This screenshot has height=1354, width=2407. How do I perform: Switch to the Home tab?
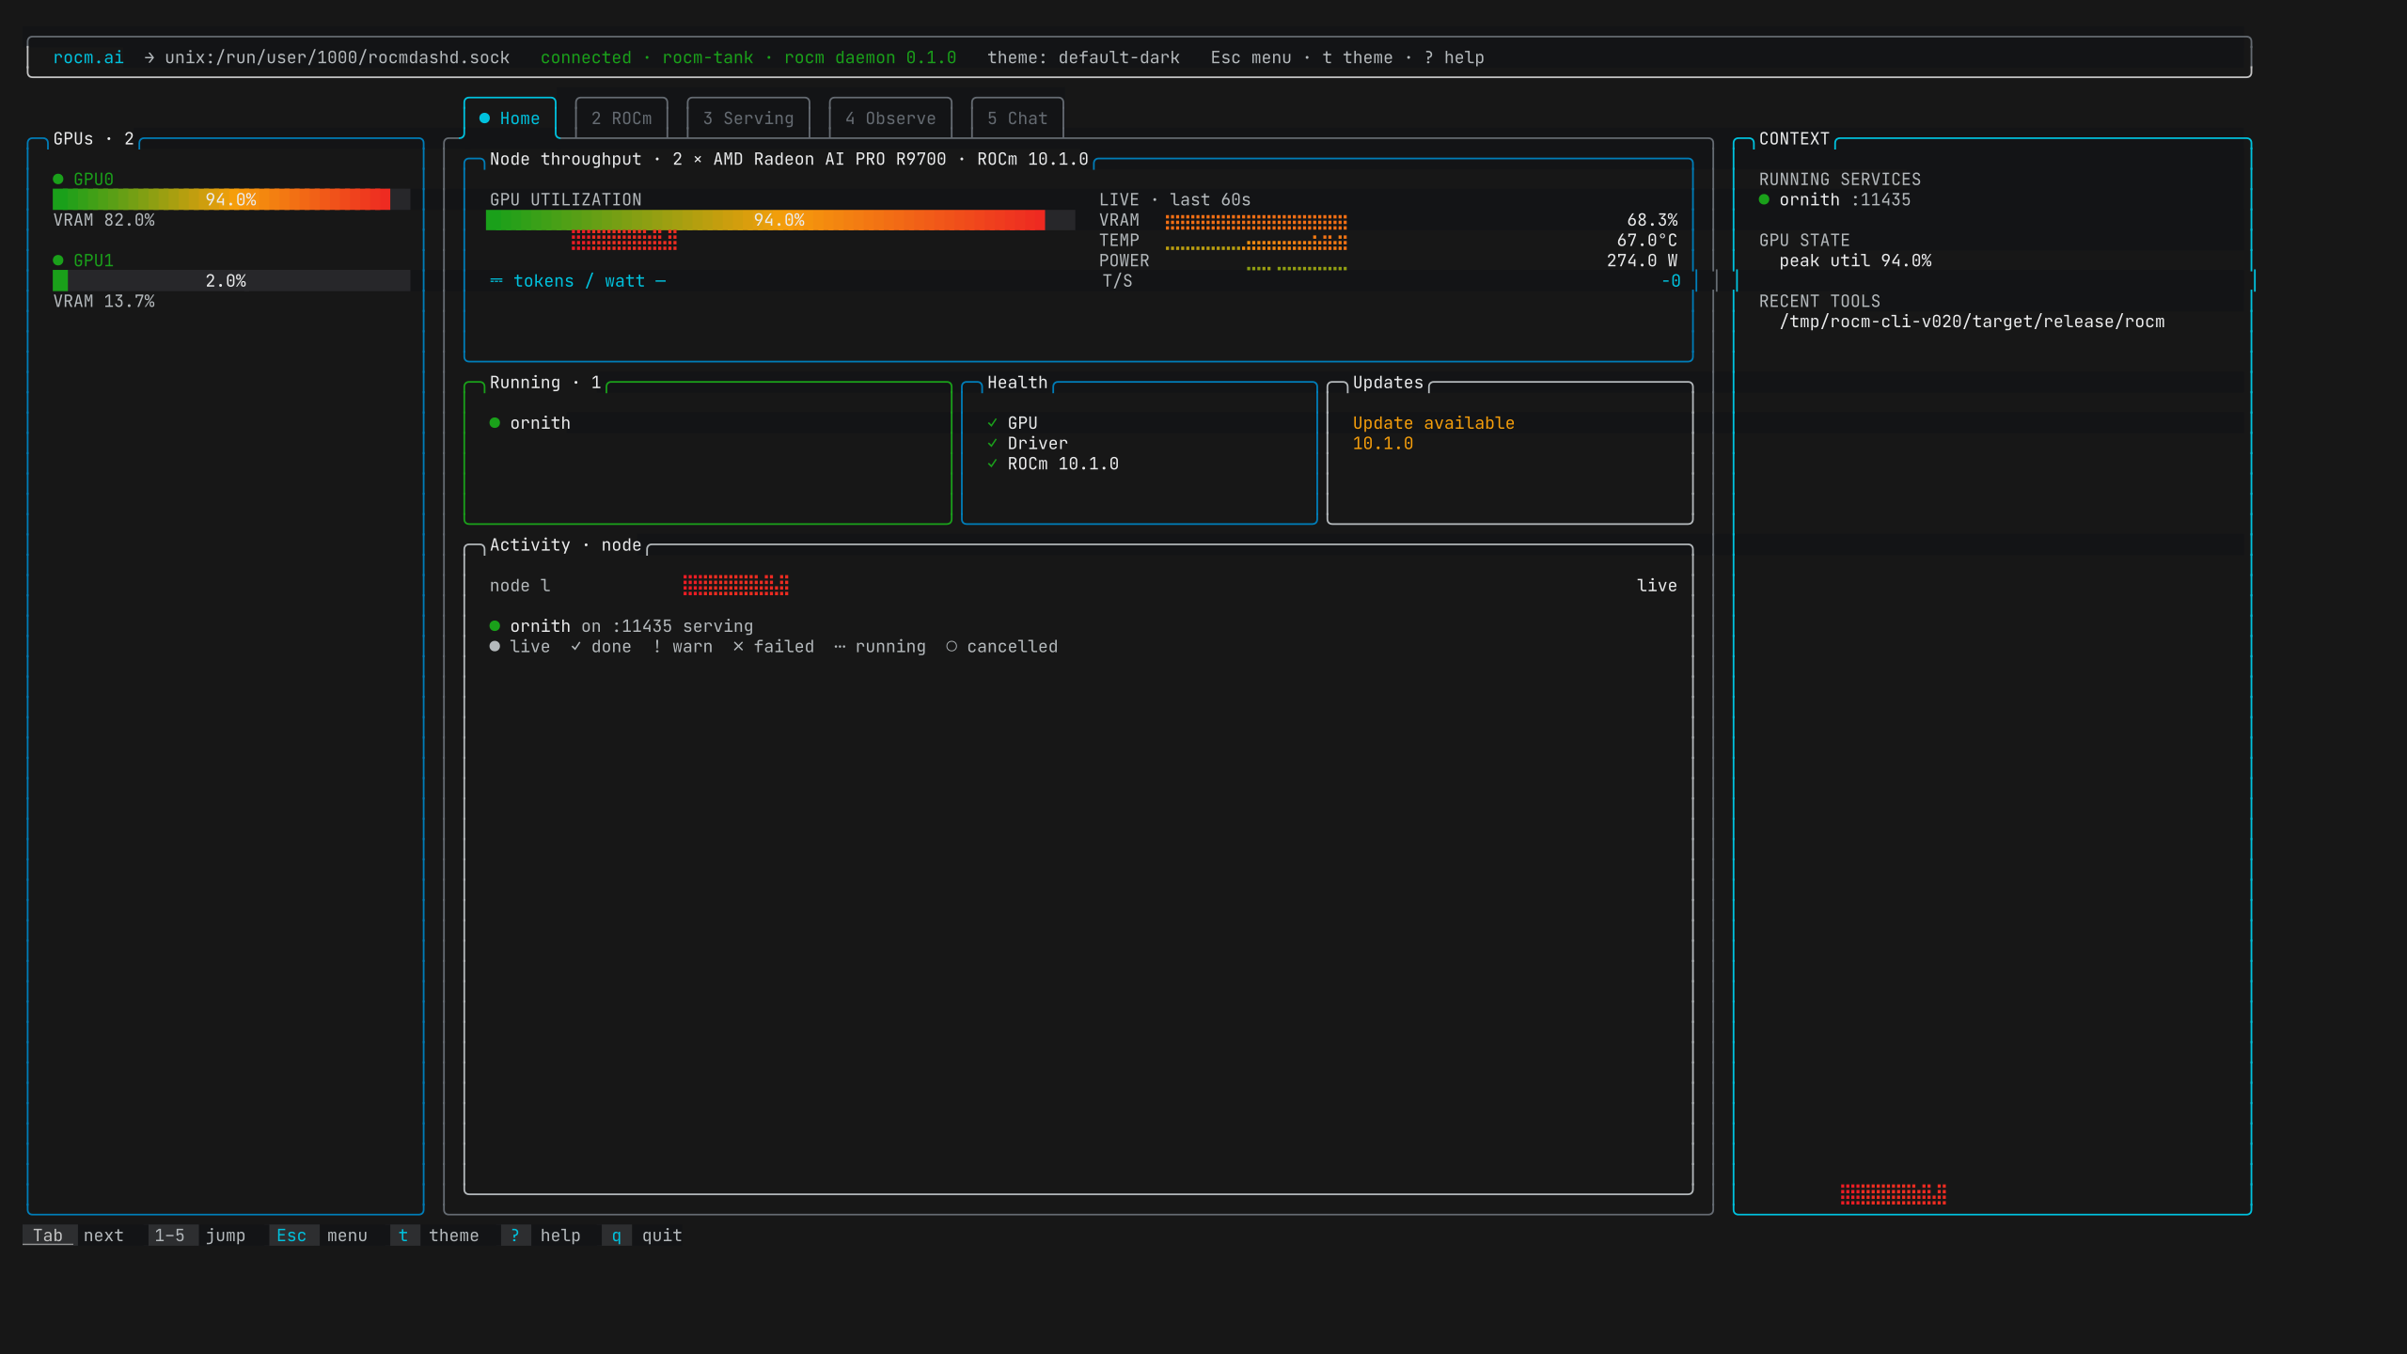tap(510, 118)
